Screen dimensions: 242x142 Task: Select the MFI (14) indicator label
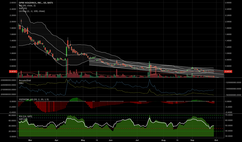point(23,119)
